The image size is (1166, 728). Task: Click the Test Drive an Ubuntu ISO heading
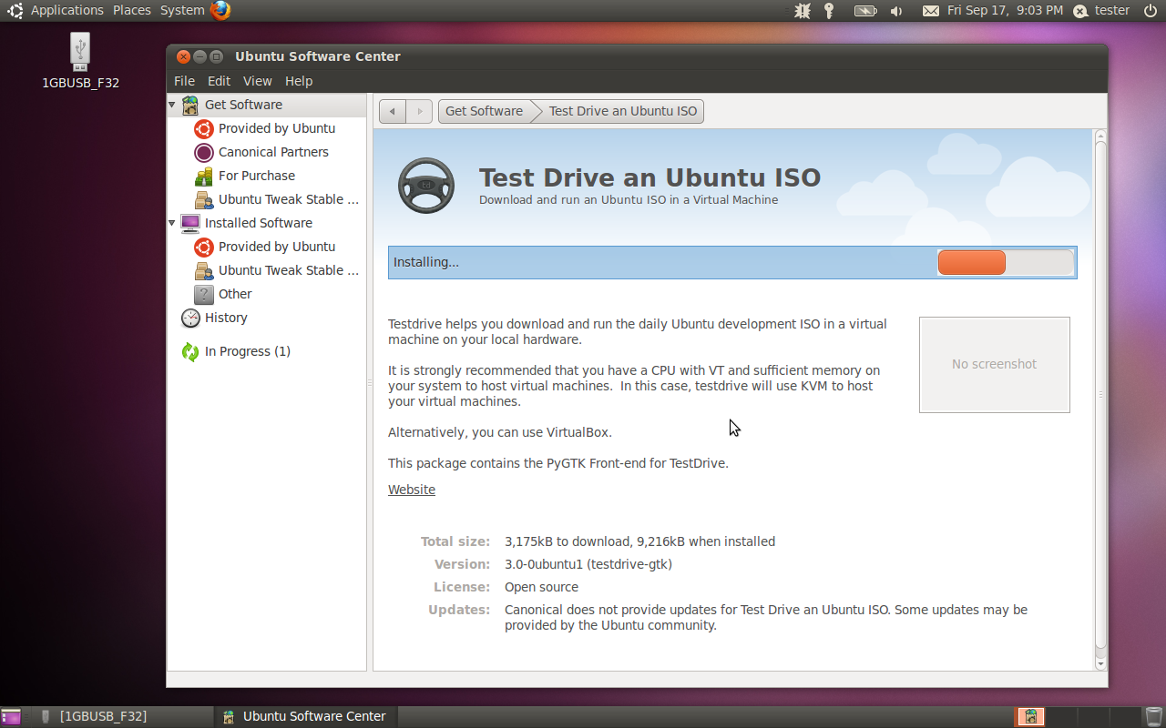tap(649, 177)
